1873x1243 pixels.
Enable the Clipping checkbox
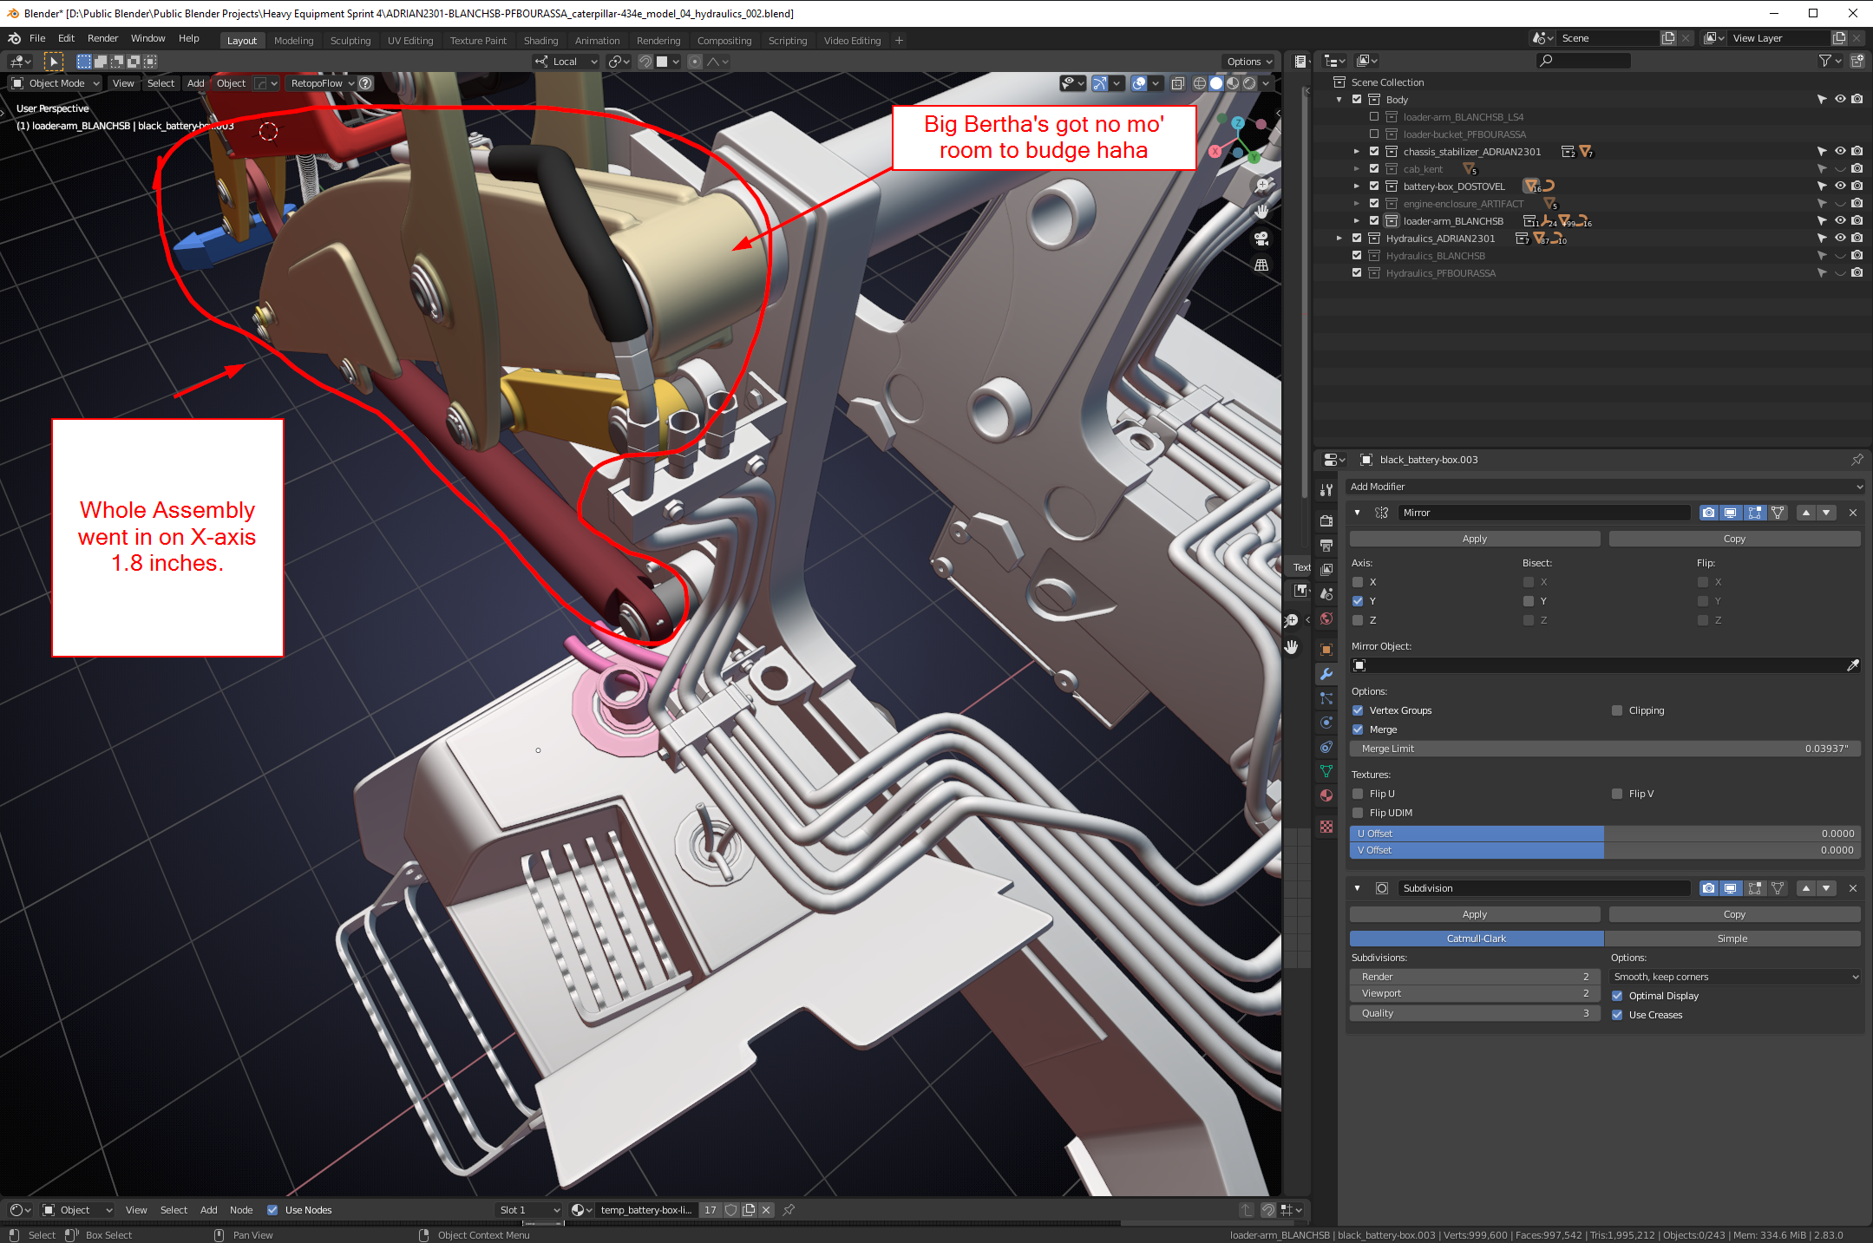1617,710
